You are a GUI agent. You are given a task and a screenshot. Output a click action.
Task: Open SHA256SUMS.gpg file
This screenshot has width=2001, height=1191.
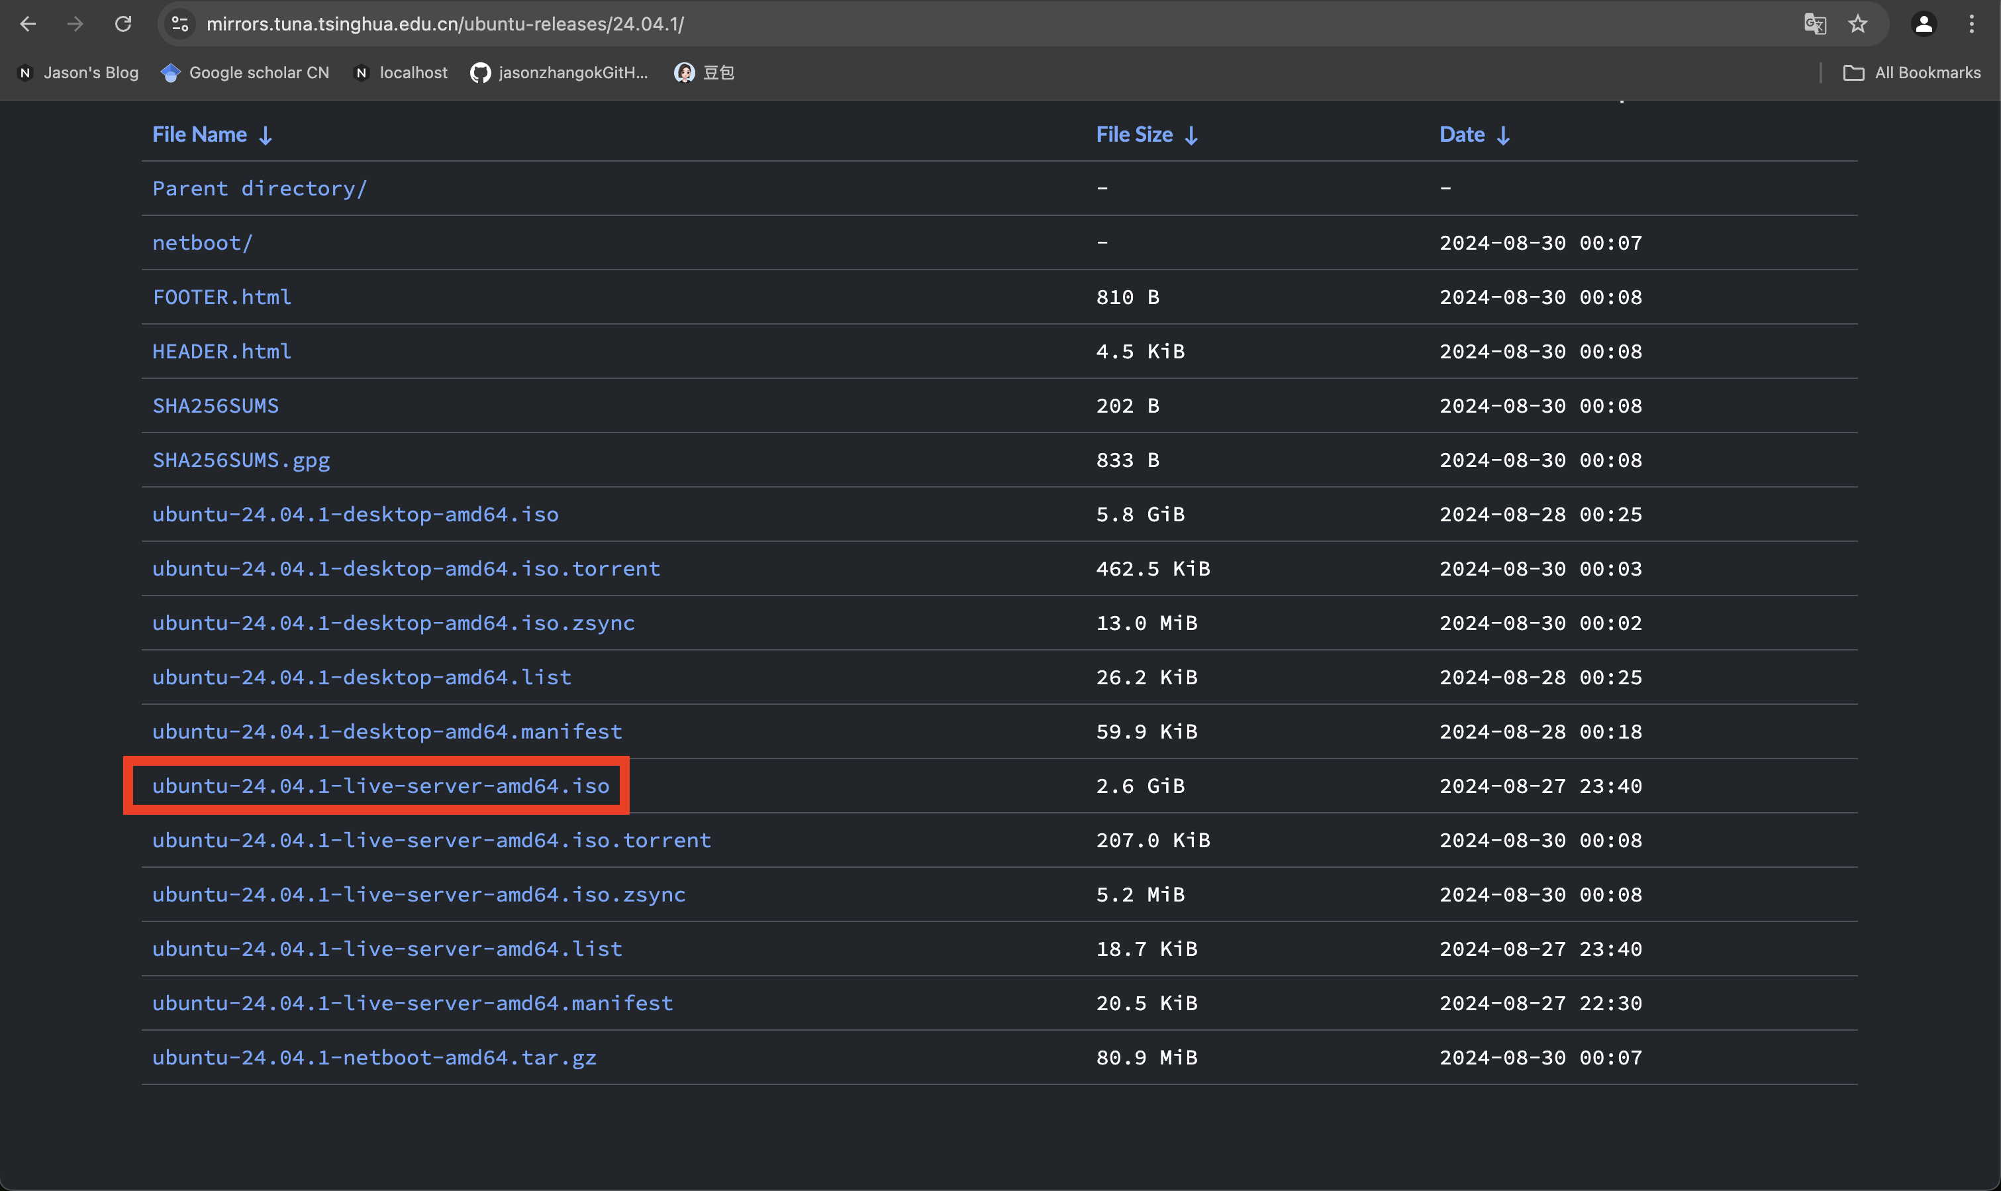(x=240, y=460)
